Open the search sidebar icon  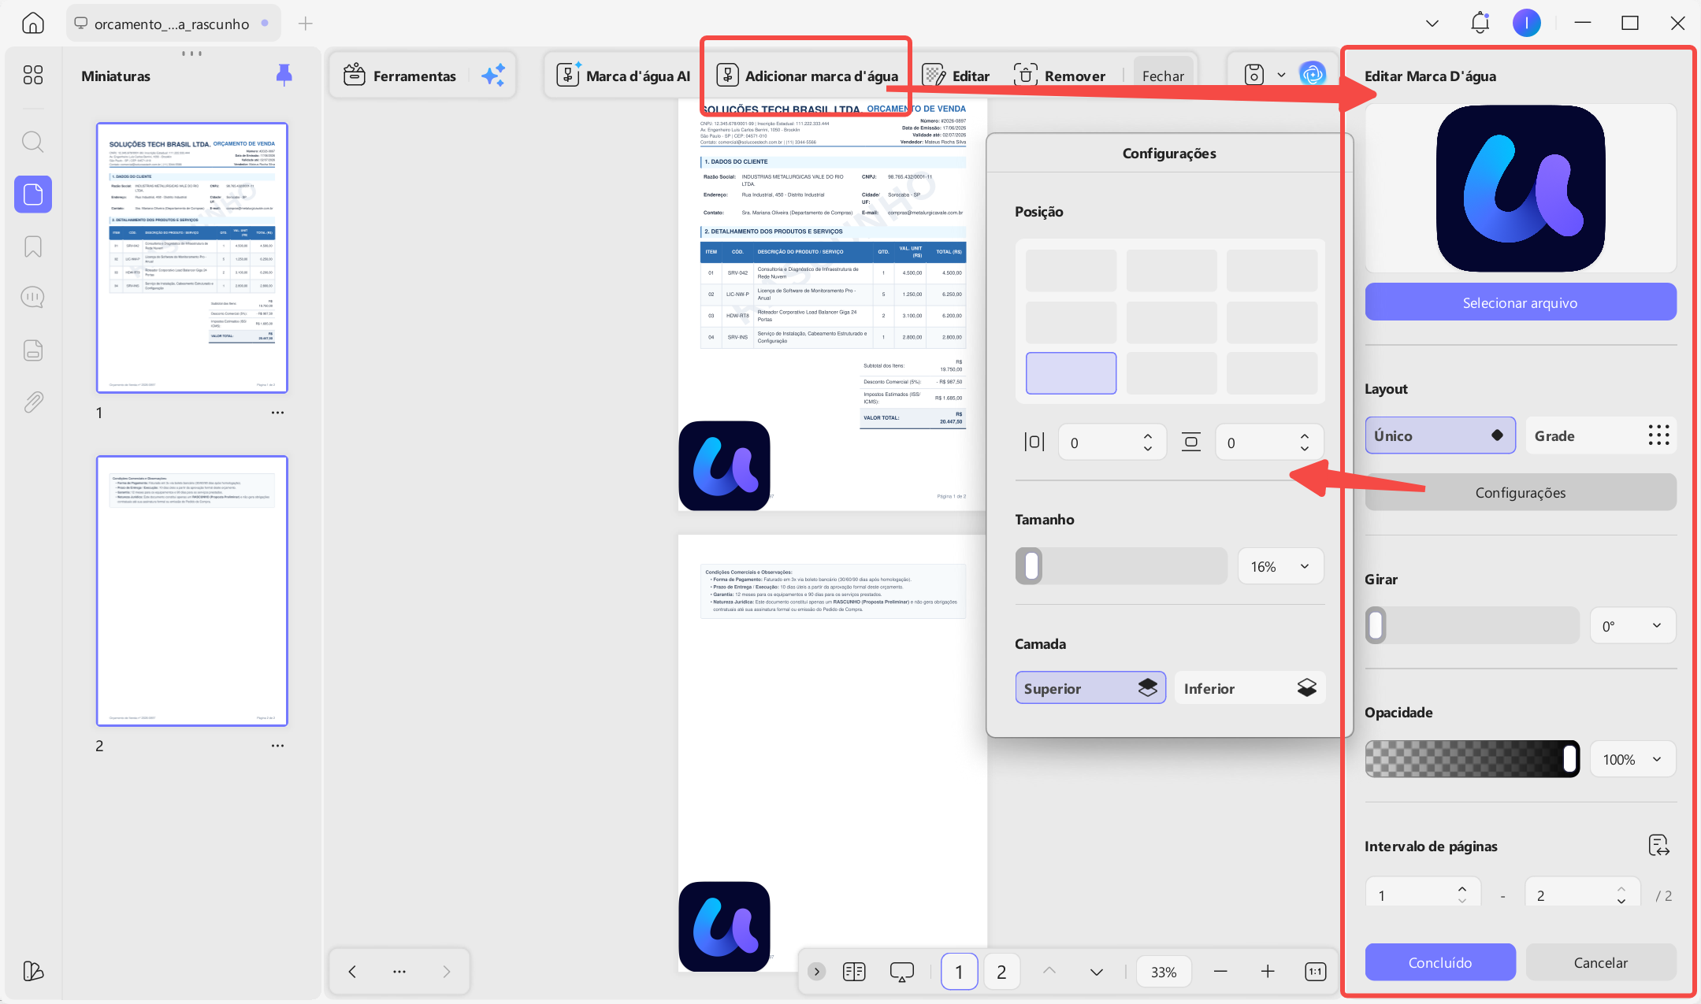tap(33, 142)
